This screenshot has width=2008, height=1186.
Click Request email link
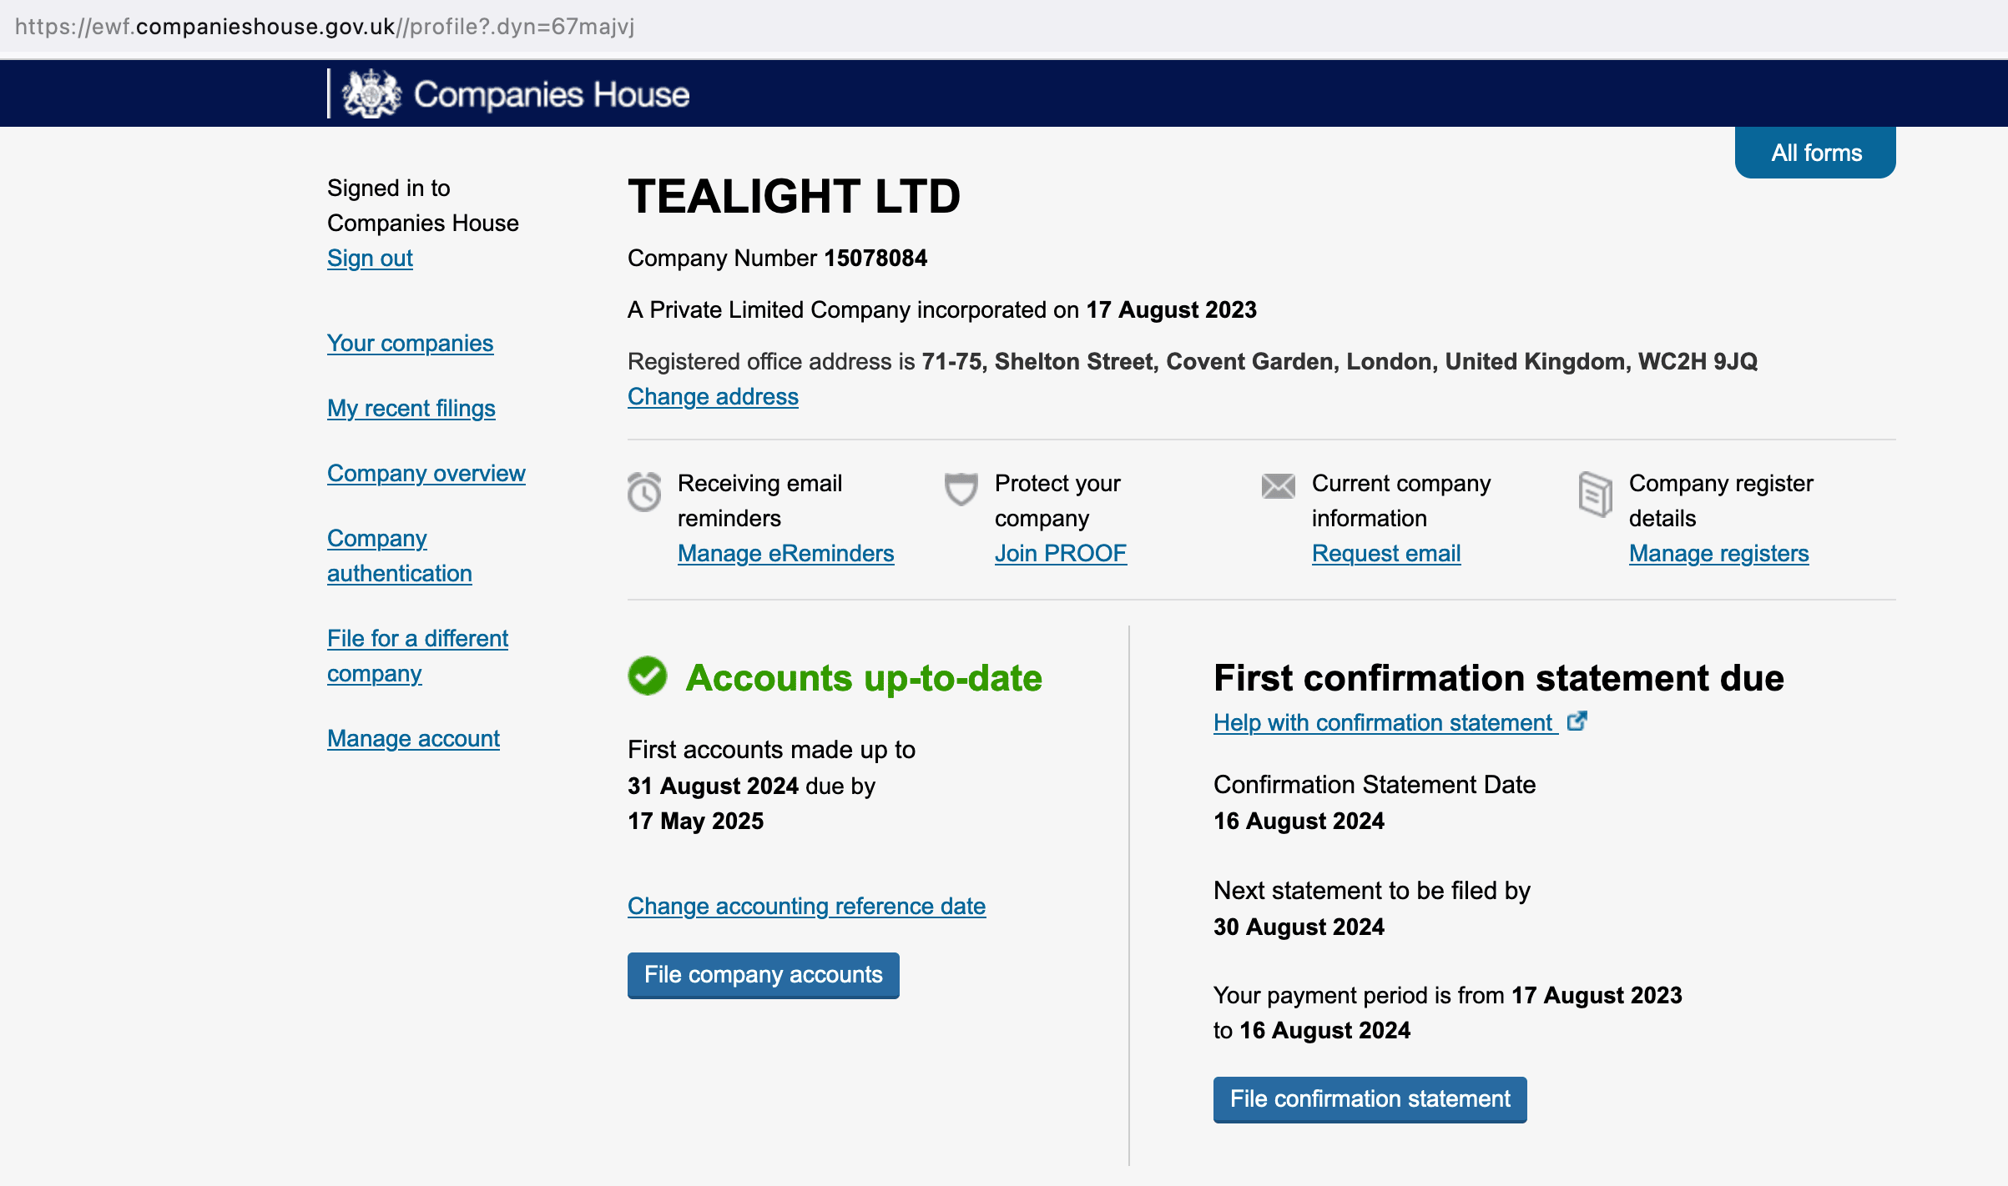pyautogui.click(x=1385, y=554)
